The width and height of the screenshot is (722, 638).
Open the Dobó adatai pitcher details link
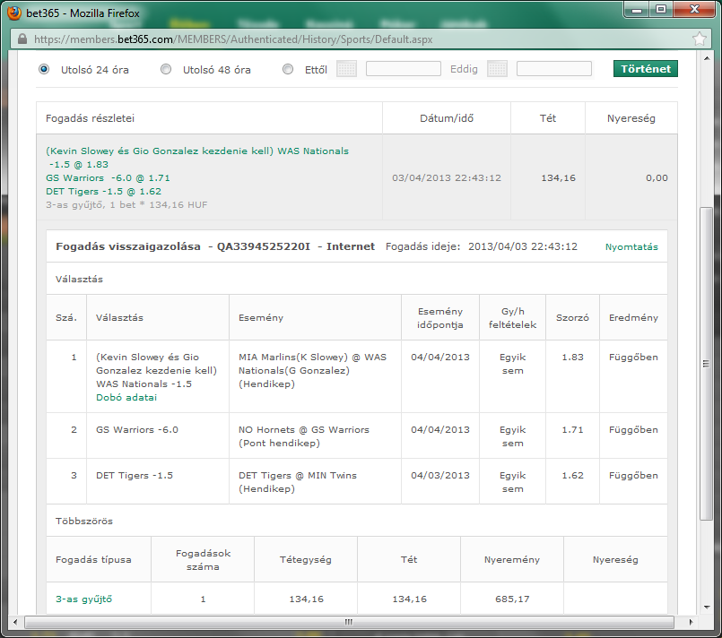click(126, 398)
